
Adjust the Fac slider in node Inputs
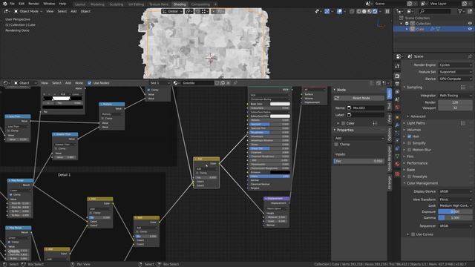359,161
